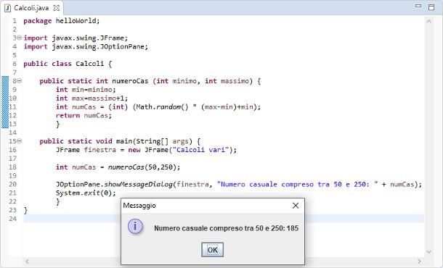The image size is (443, 268).
Task: Click the 'import javax.swing.JFrame;' line
Action: click(76, 38)
